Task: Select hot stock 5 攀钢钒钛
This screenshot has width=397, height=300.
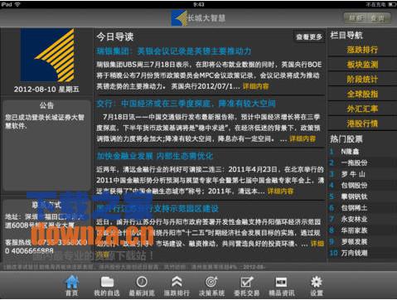Action: pyautogui.click(x=362, y=196)
